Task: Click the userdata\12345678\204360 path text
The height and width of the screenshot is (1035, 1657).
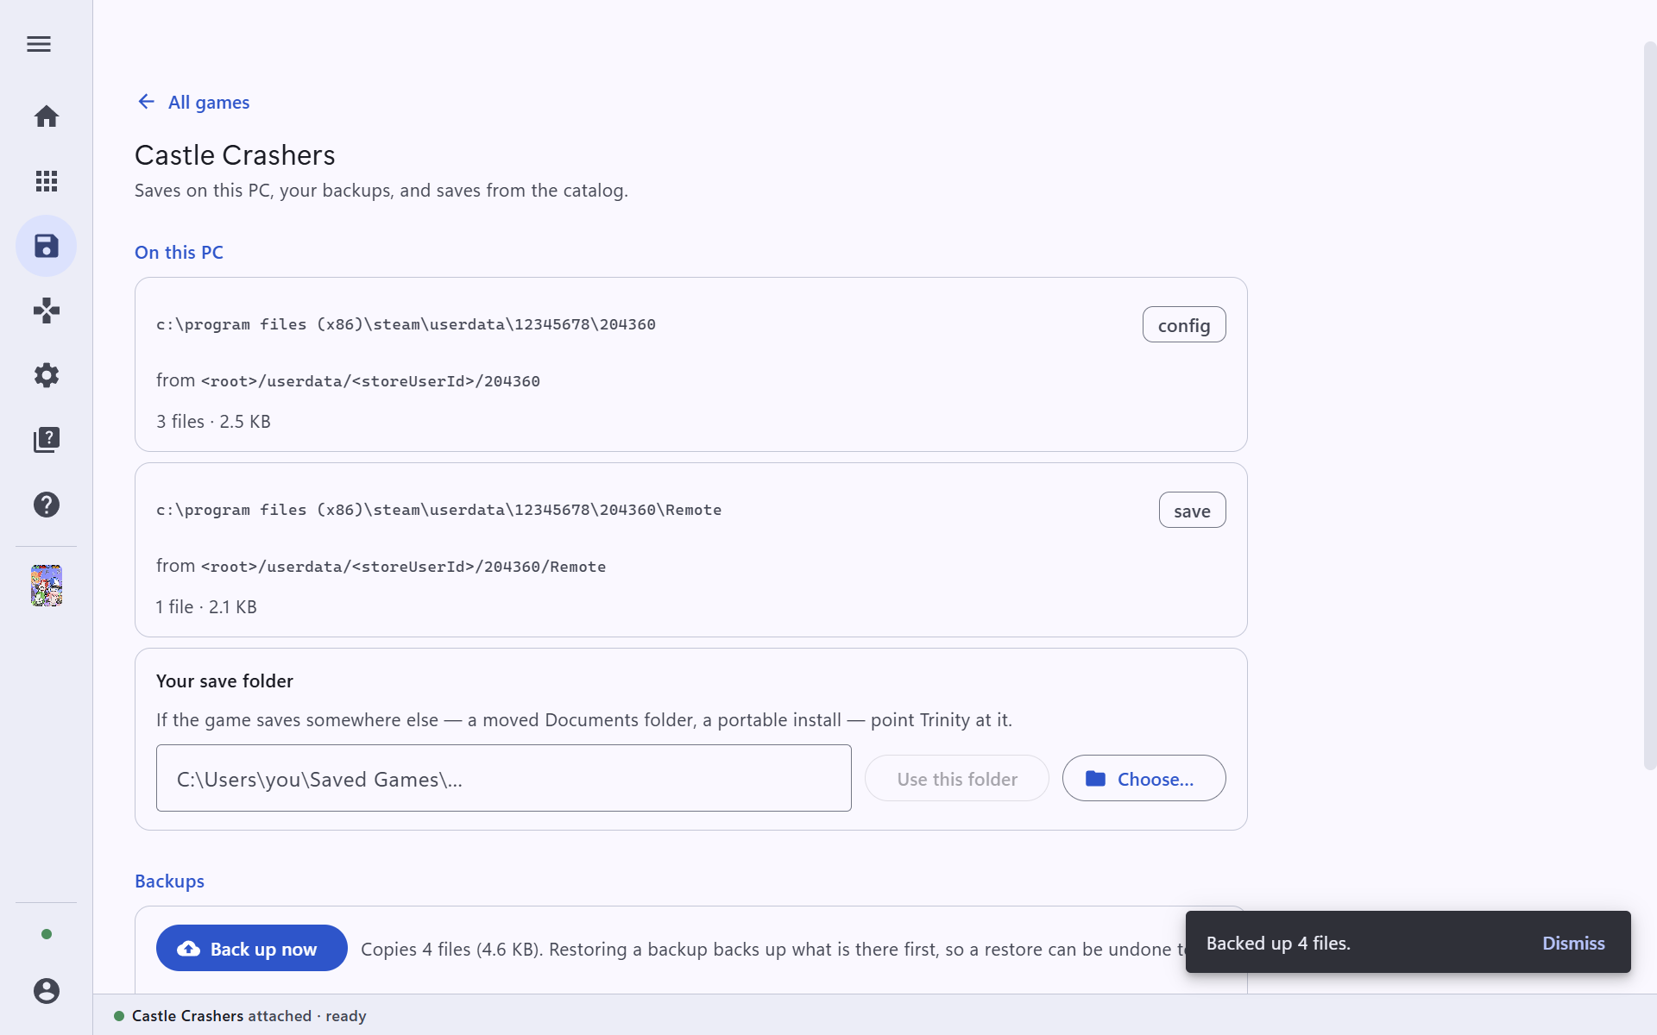Action: point(406,324)
